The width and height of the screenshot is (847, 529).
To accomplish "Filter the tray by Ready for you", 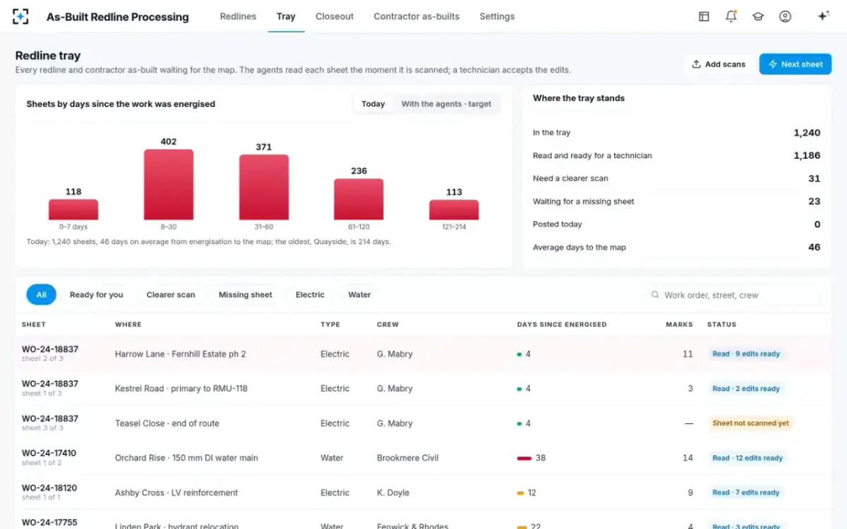I will coord(97,295).
